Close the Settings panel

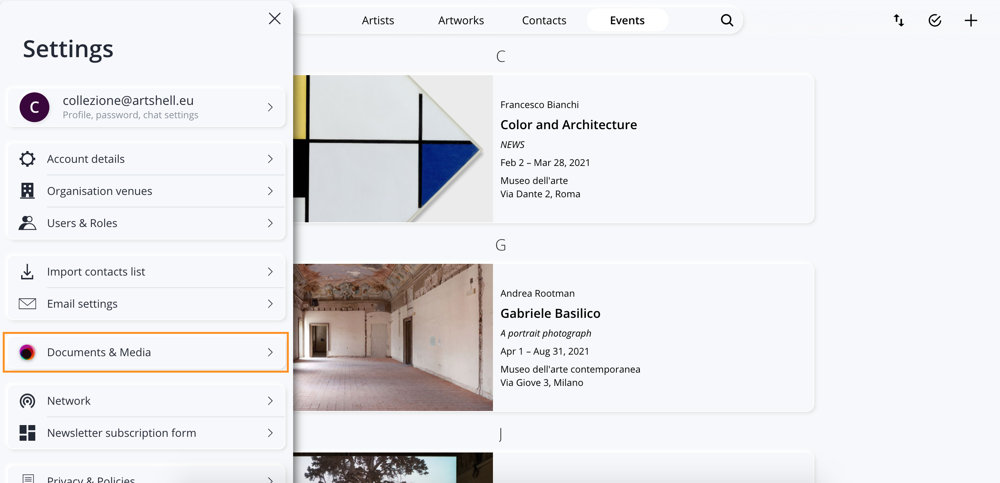click(x=275, y=19)
